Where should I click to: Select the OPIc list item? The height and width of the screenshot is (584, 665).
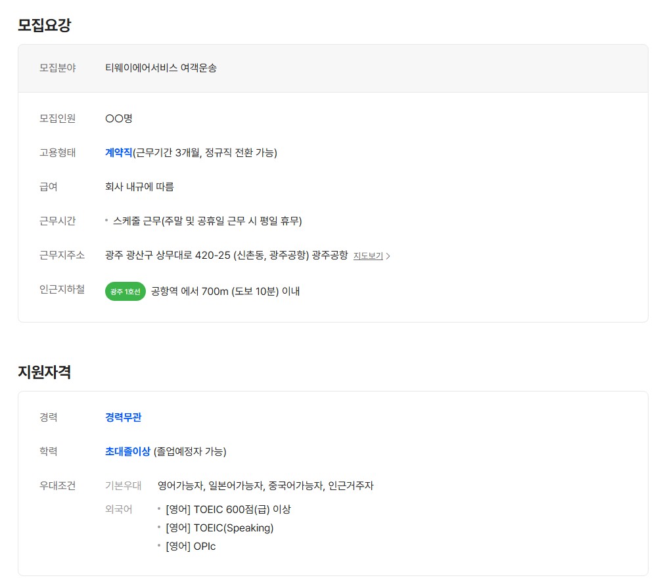coord(191,546)
